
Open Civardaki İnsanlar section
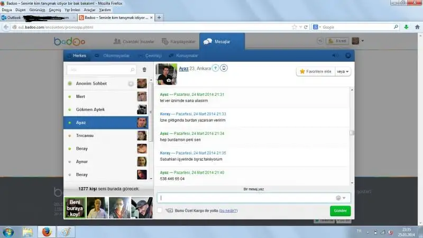134,42
